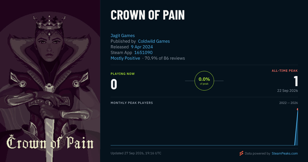Click the red peak marker on chart
The width and height of the screenshot is (308, 162).
click(298, 109)
